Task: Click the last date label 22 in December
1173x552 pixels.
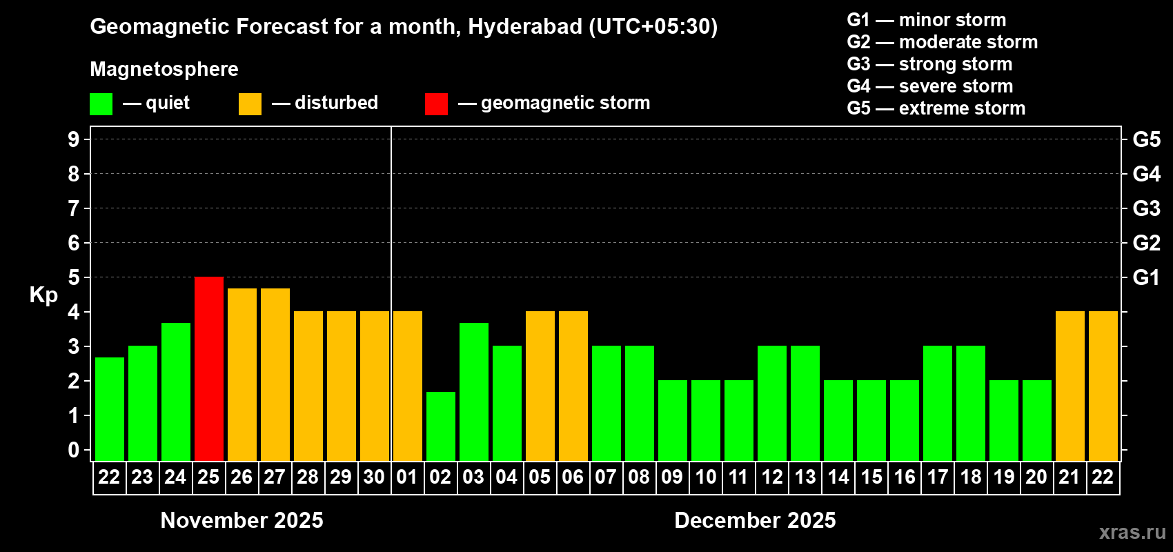Action: pos(1103,477)
